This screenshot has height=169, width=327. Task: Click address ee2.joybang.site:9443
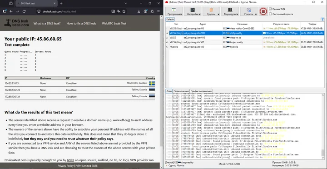click(194, 38)
